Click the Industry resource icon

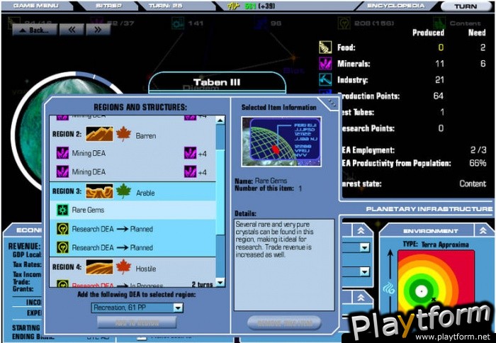point(325,80)
